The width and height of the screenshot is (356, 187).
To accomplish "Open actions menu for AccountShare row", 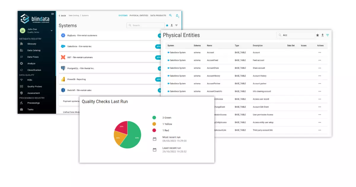I will coord(320,68).
